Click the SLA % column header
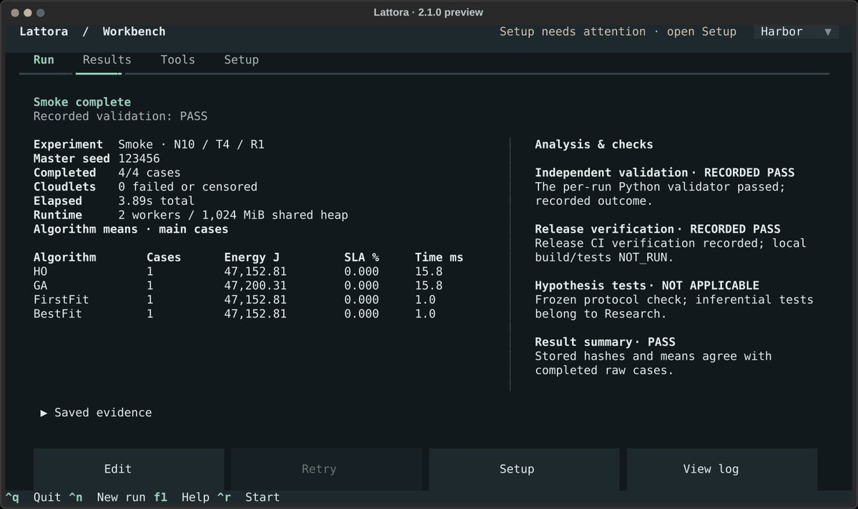This screenshot has width=858, height=509. point(362,257)
